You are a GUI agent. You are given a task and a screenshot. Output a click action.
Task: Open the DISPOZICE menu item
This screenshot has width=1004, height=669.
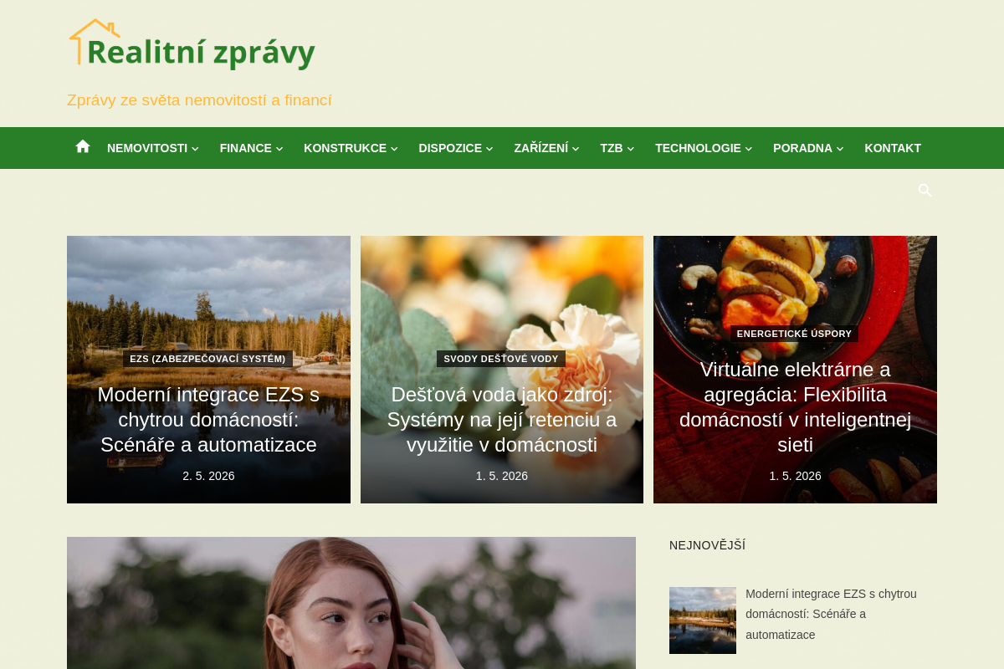[x=450, y=148]
